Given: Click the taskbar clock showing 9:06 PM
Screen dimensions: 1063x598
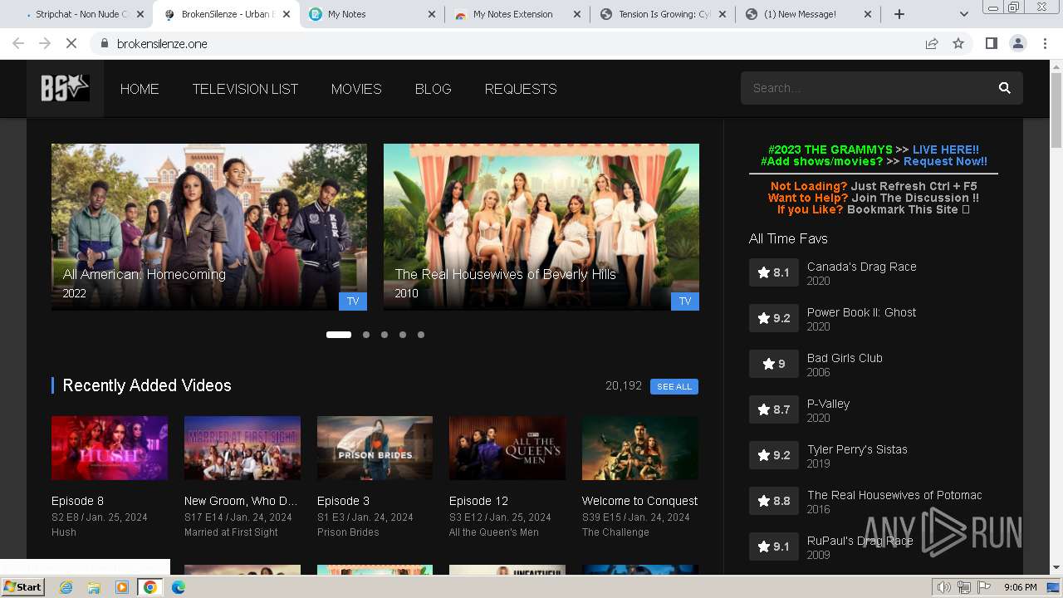Looking at the screenshot, I should pyautogui.click(x=1020, y=587).
